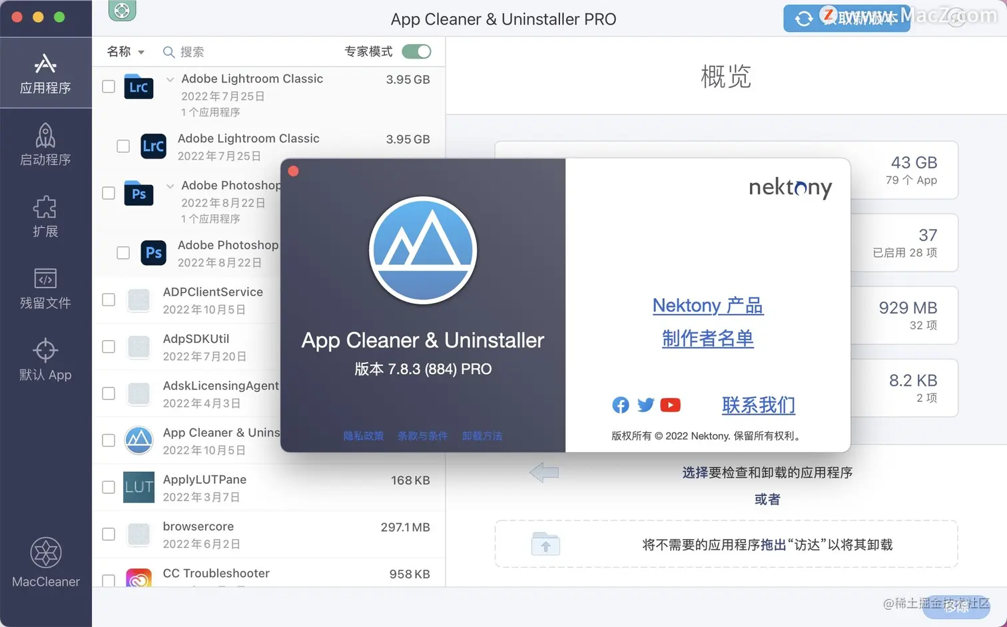Screen dimensions: 1007x627
Task: Open Nektony's Facebook page icon
Action: [620, 405]
